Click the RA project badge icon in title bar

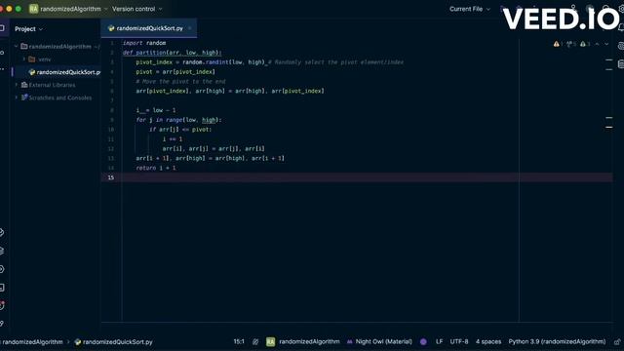[x=33, y=9]
